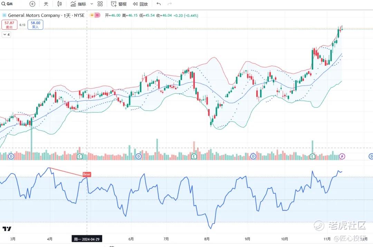Click the E earnings marker before August

click(x=194, y=156)
